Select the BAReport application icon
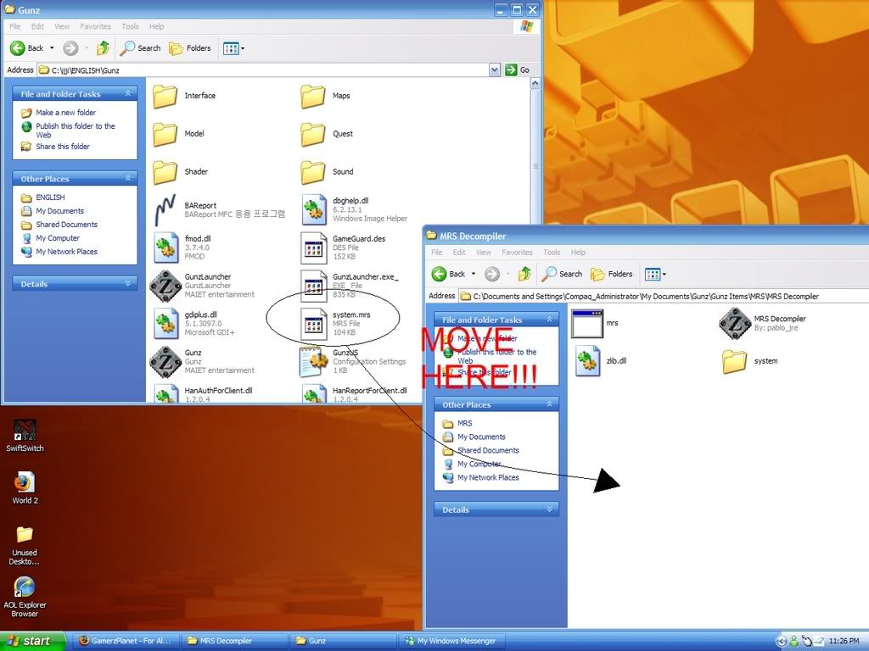Image resolution: width=869 pixels, height=651 pixels. (x=165, y=210)
